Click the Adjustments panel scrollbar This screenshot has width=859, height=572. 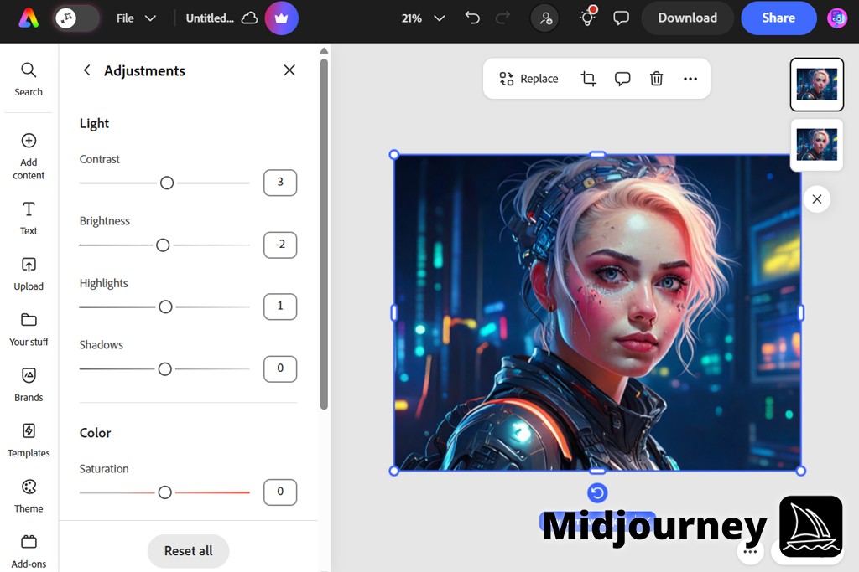click(324, 234)
